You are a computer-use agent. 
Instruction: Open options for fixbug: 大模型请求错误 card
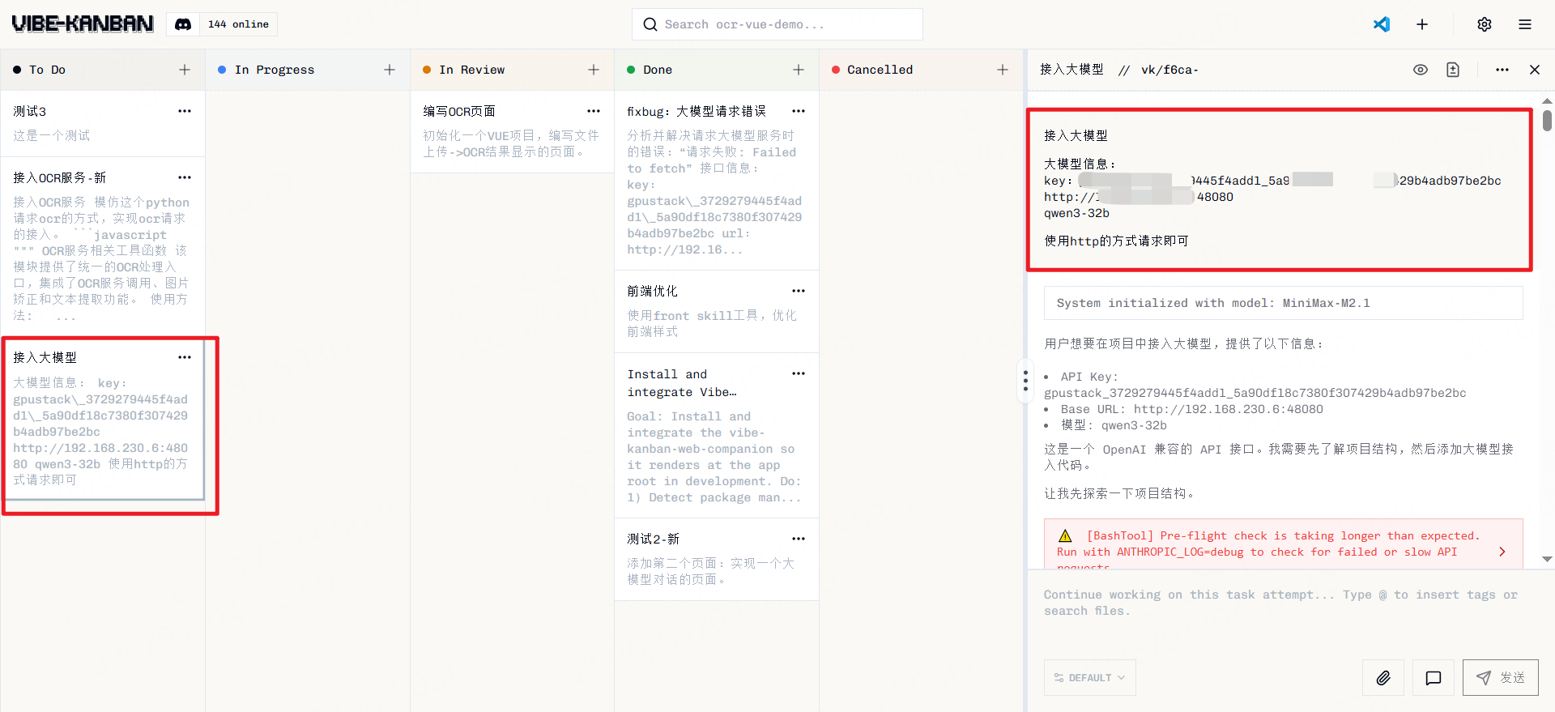[799, 111]
